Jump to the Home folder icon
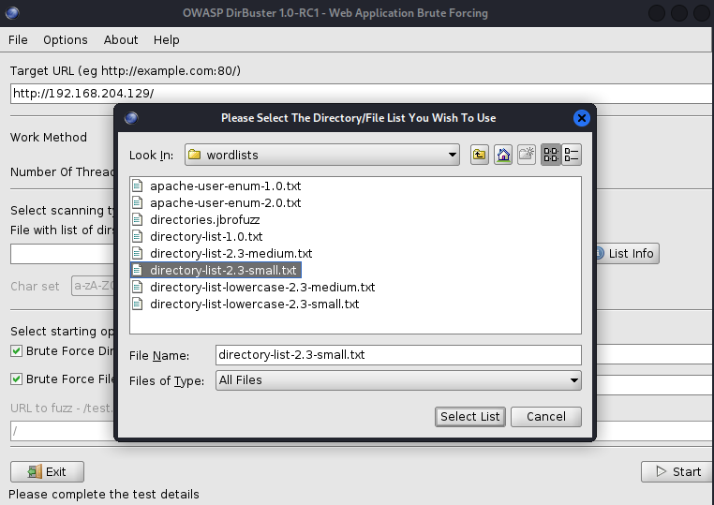The image size is (714, 505). tap(503, 155)
